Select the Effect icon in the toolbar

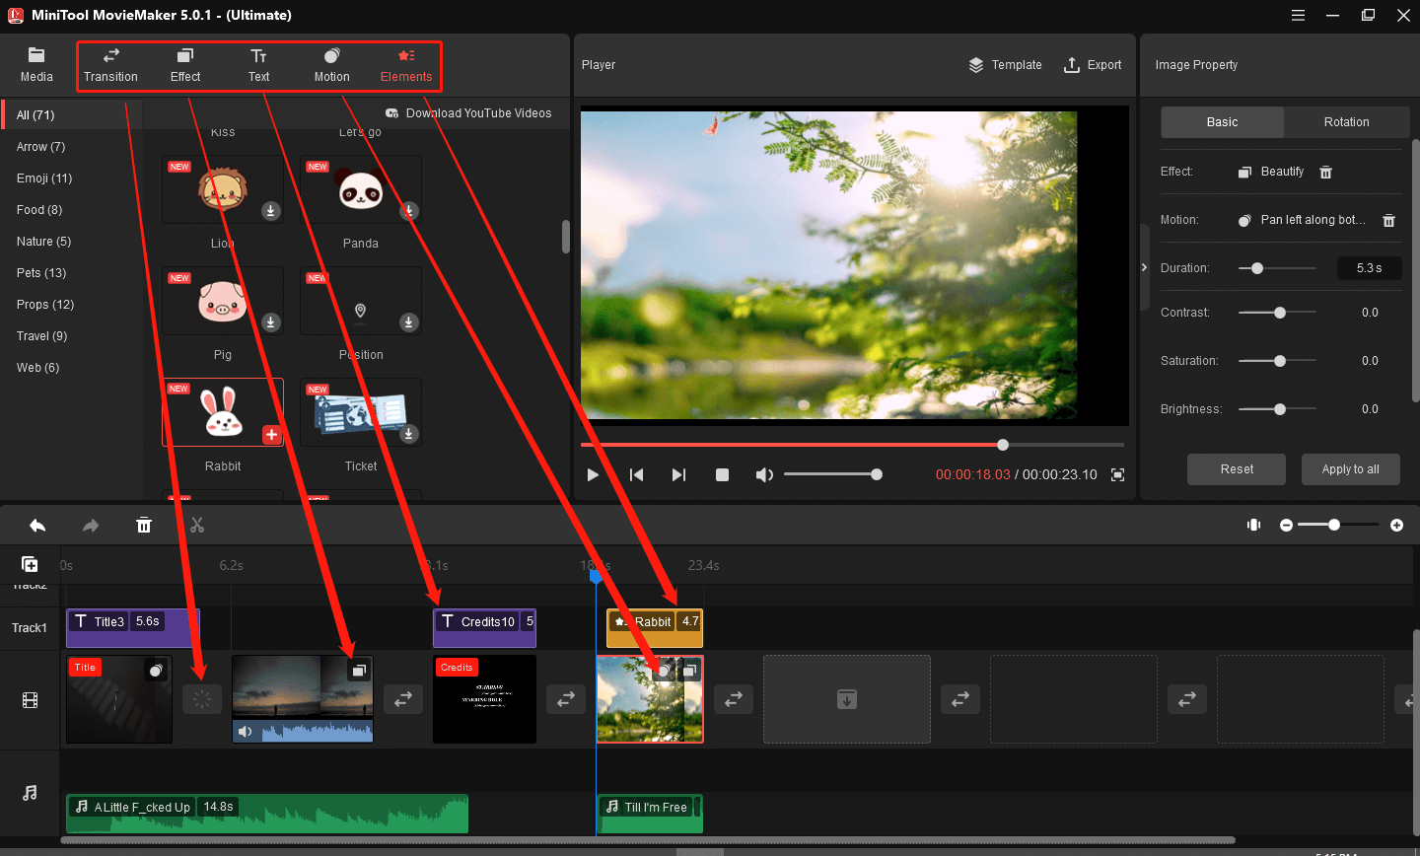[184, 65]
